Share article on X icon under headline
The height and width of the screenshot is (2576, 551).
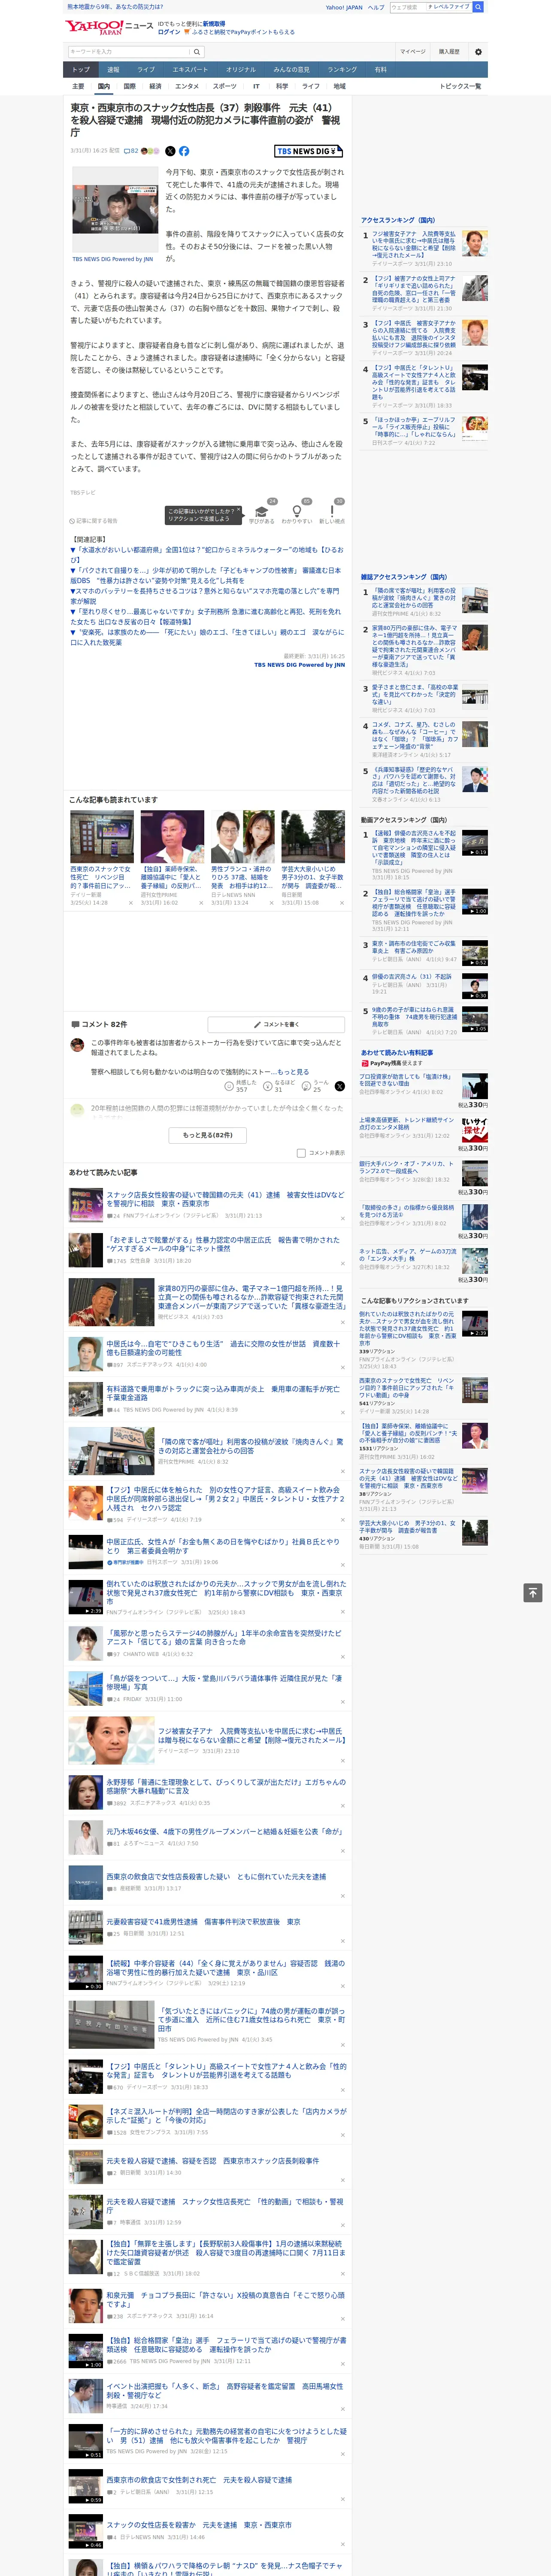click(170, 151)
